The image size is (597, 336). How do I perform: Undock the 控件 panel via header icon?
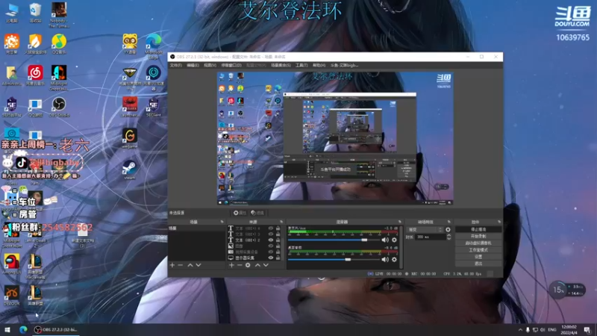click(x=498, y=222)
